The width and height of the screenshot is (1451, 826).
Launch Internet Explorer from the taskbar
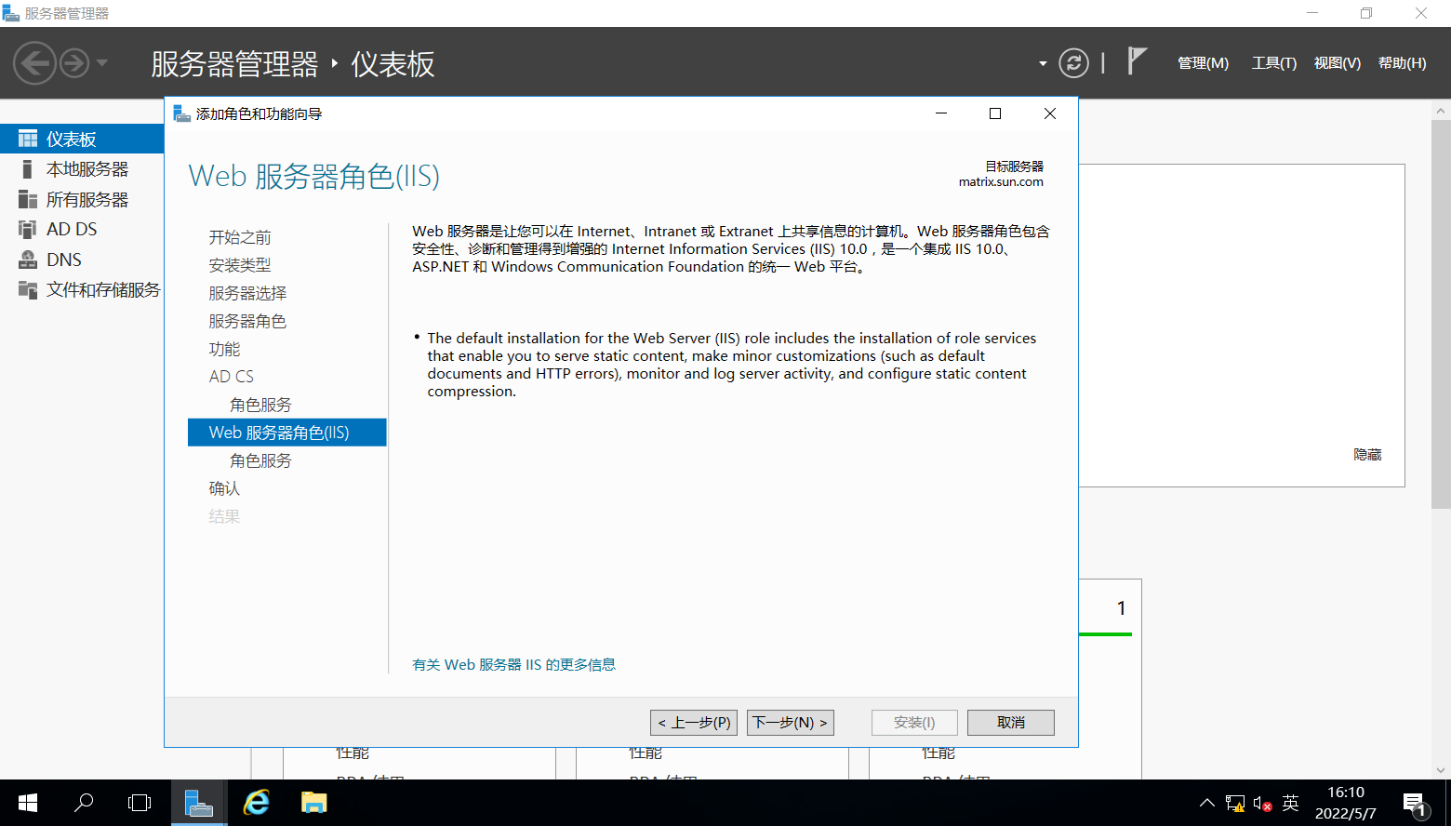[256, 803]
